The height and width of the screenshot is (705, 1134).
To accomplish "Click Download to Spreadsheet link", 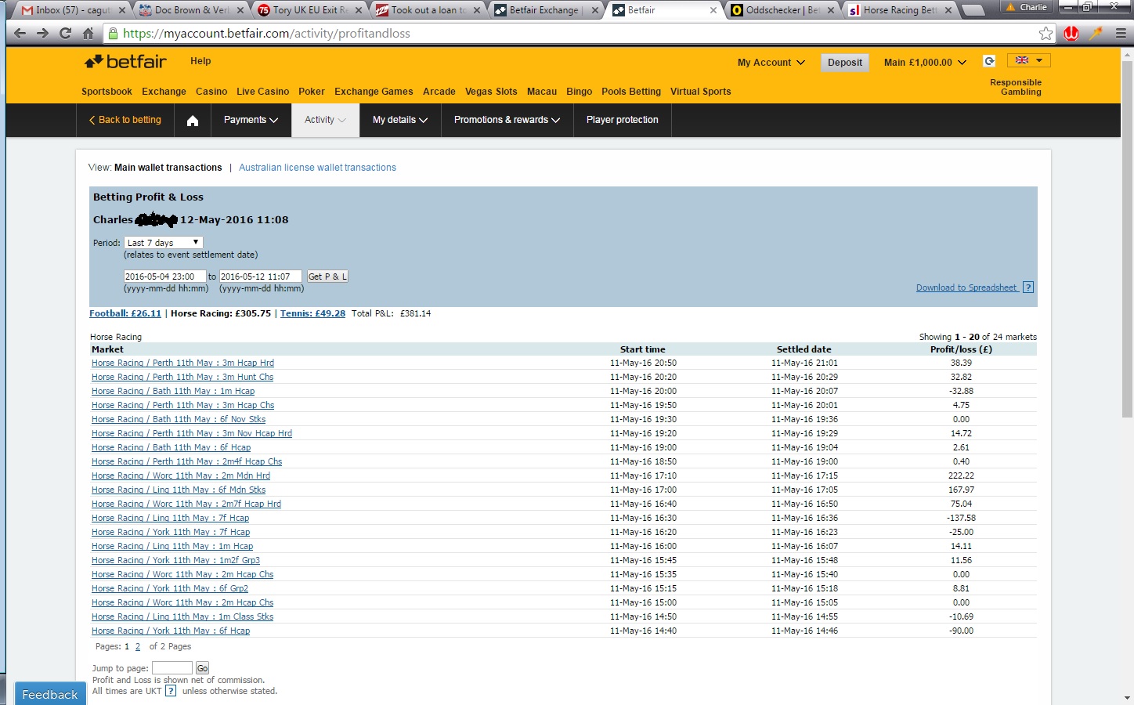I will [x=966, y=287].
